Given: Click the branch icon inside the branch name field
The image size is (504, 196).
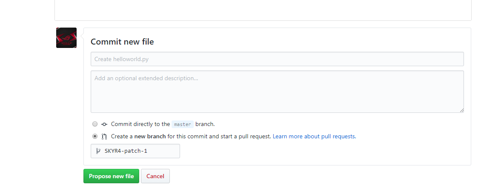Looking at the screenshot, I should (98, 151).
